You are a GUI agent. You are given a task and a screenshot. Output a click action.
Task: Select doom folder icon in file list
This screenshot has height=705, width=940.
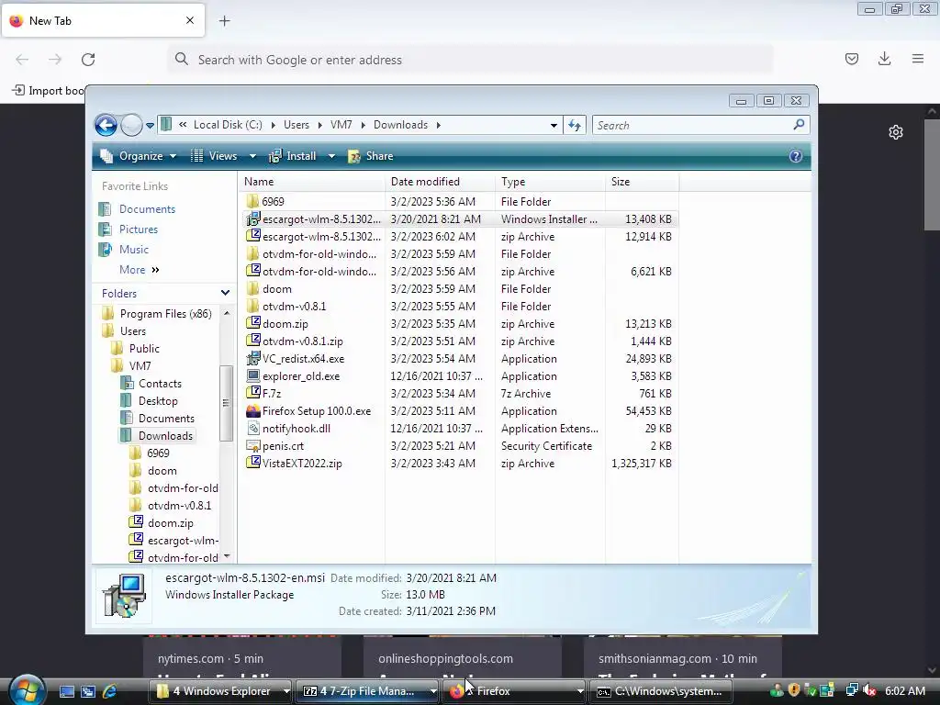[x=253, y=288]
